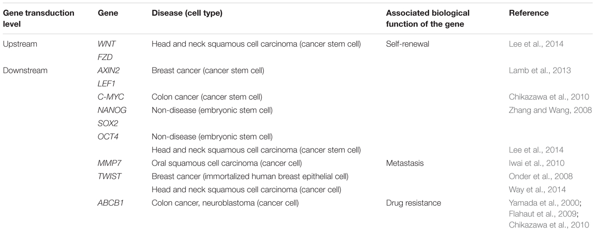Click the Lamb et al., 2013 reference

(x=540, y=71)
